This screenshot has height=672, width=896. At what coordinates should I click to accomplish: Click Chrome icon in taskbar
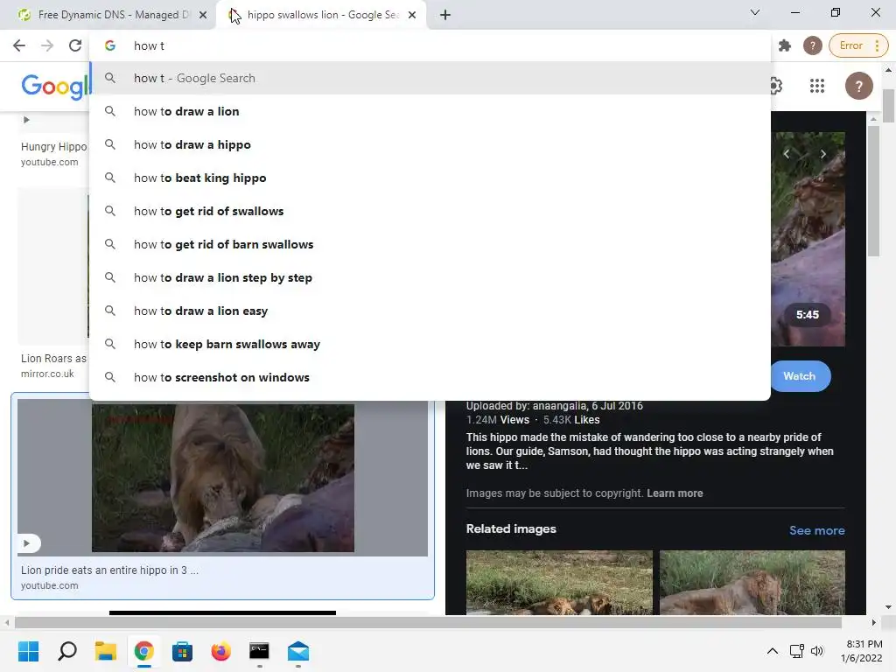coord(144,651)
